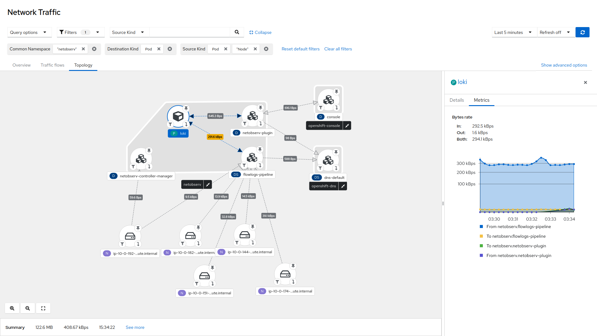Screen dimensions: 597x336
Task: Expand the Query options dropdown
Action: coord(28,32)
